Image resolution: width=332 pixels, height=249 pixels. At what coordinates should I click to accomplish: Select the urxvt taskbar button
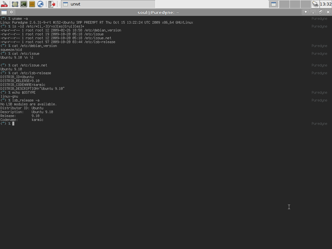point(108,4)
